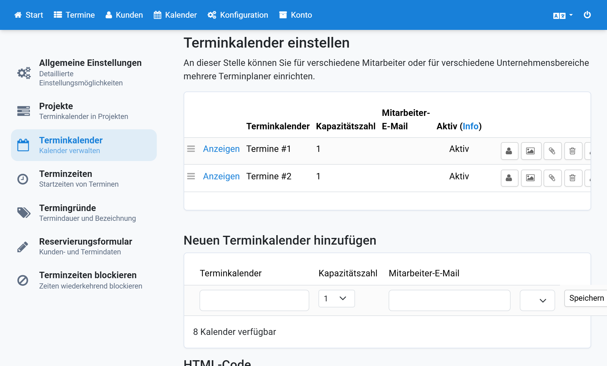The width and height of the screenshot is (607, 366).
Task: Open the language selector dropdown
Action: 563,15
